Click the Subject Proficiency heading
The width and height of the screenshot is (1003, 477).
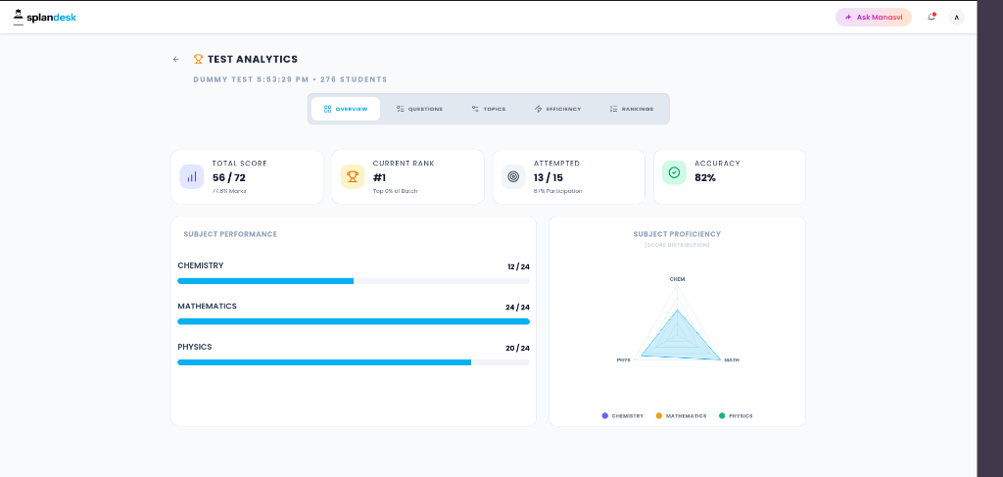(677, 234)
